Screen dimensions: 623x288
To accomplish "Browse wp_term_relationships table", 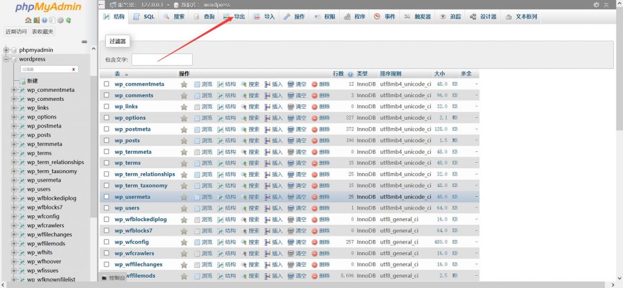I will coord(203,174).
